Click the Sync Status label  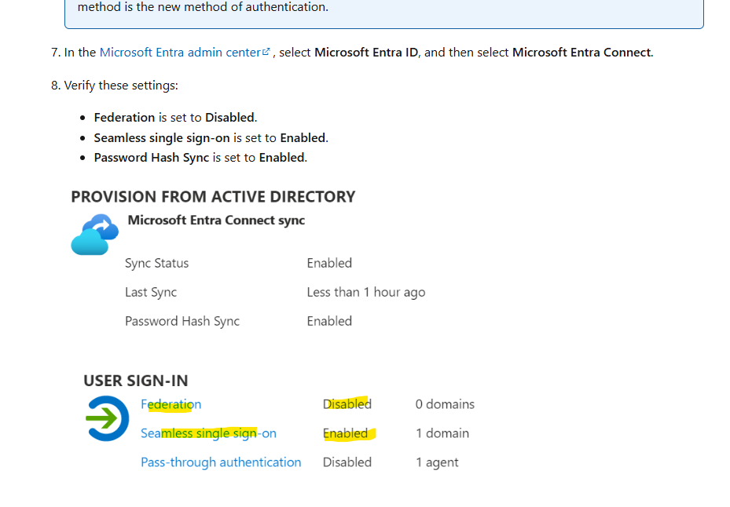click(x=156, y=263)
